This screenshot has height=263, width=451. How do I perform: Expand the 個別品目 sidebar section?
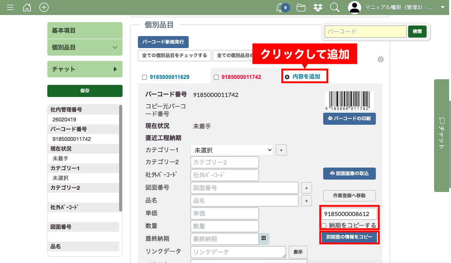click(x=85, y=47)
